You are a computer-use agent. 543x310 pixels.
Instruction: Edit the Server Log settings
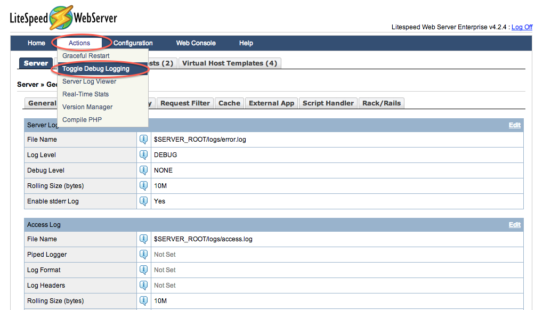click(x=514, y=125)
